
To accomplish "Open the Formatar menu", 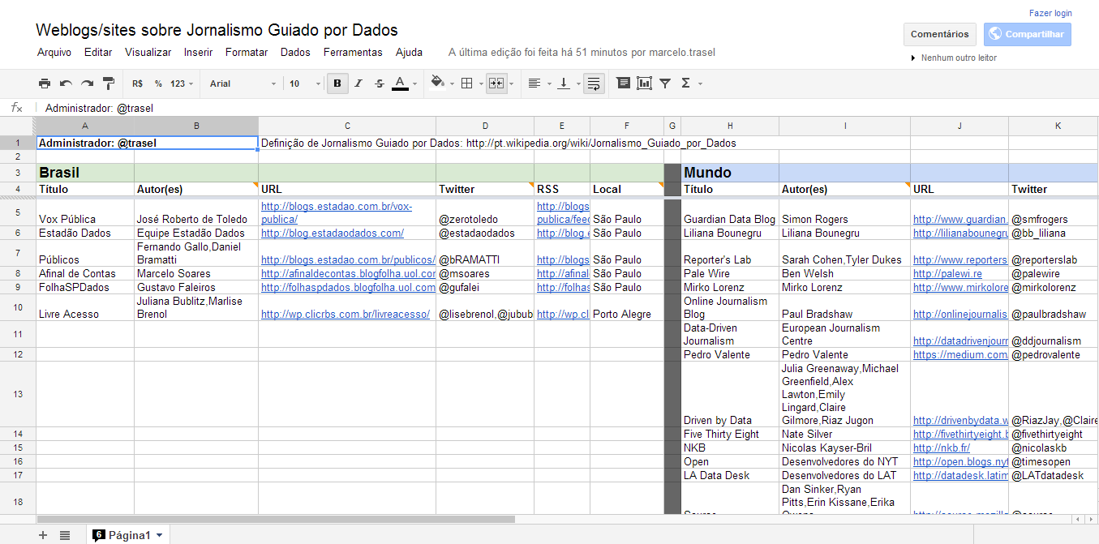I will [x=247, y=53].
